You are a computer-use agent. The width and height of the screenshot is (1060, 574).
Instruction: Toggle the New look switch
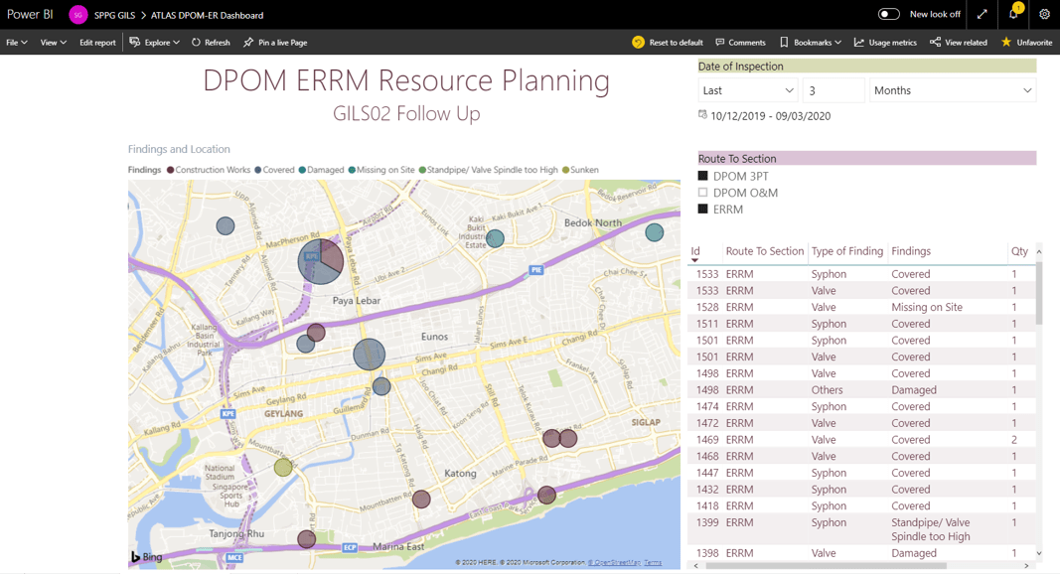888,14
